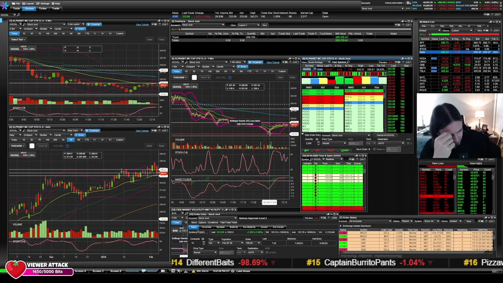Toggle Crosshair in the Daily chart
Image resolution: width=503 pixels, height=283 pixels.
pyautogui.click(x=92, y=130)
